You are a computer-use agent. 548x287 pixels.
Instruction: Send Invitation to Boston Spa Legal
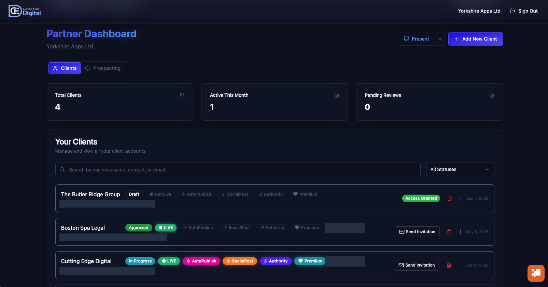point(417,232)
